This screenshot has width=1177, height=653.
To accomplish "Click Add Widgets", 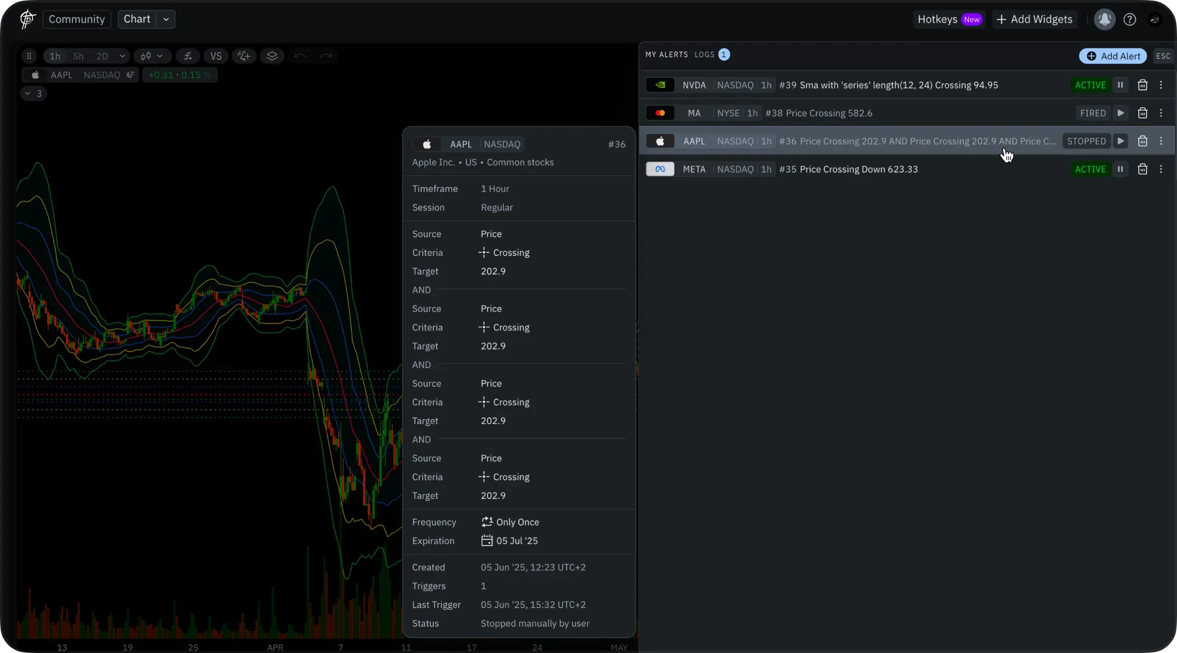I will point(1035,19).
